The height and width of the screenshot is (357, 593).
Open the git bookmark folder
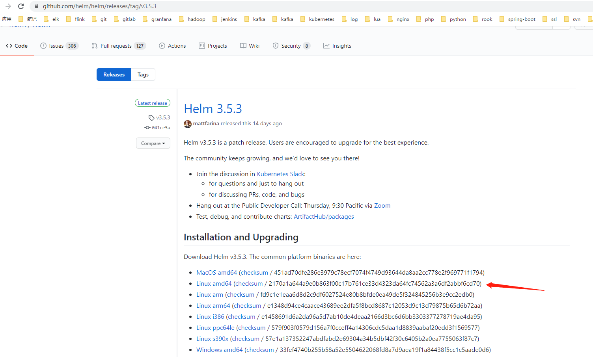(99, 19)
